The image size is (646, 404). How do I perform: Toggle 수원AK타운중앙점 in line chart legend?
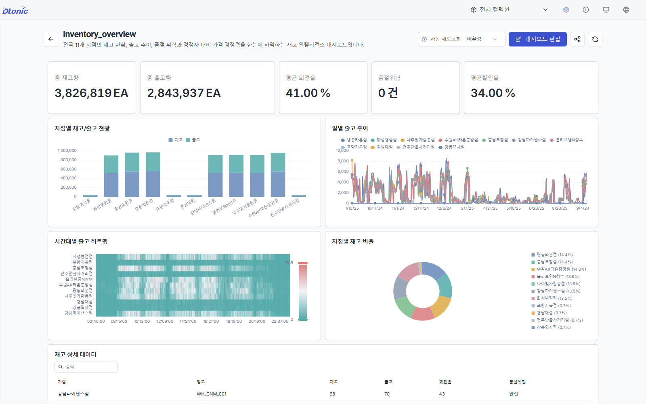pyautogui.click(x=458, y=140)
